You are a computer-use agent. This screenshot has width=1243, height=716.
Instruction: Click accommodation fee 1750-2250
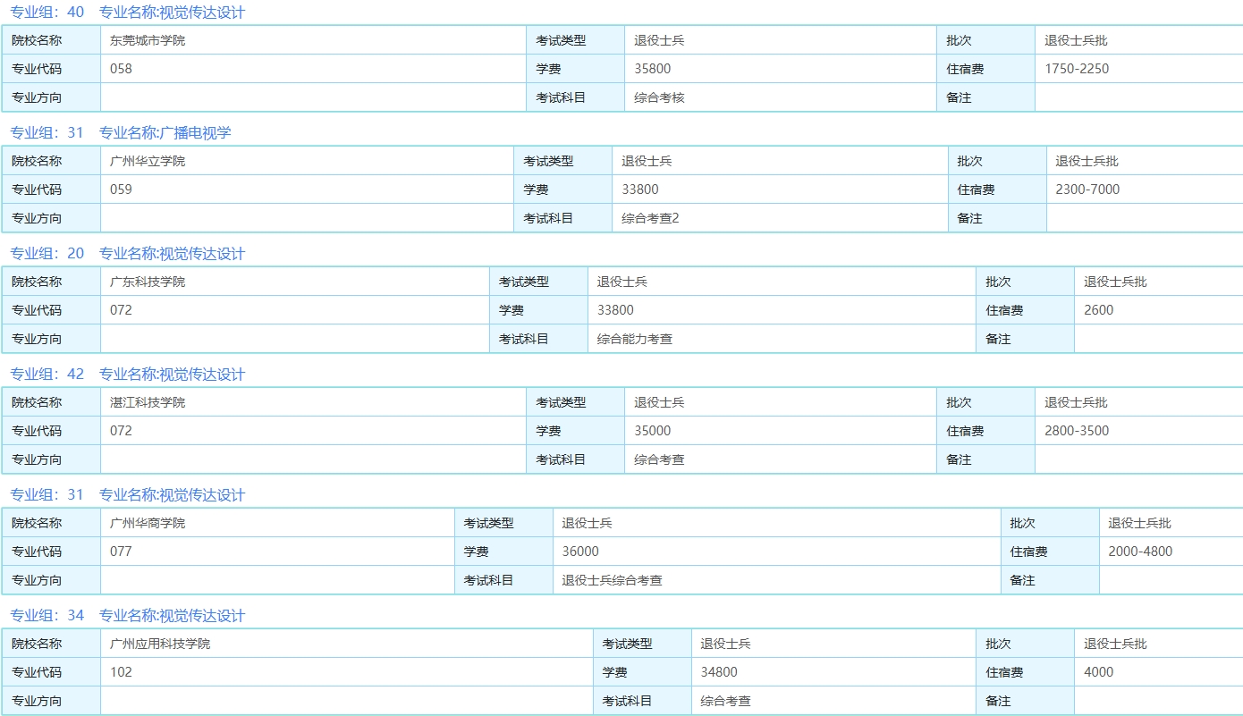pos(1077,69)
